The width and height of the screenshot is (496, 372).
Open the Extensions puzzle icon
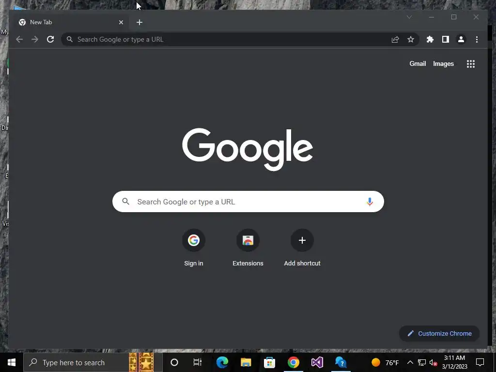pos(430,39)
